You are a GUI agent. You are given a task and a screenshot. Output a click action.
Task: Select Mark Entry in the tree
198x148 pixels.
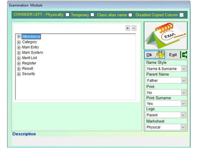tap(30, 47)
